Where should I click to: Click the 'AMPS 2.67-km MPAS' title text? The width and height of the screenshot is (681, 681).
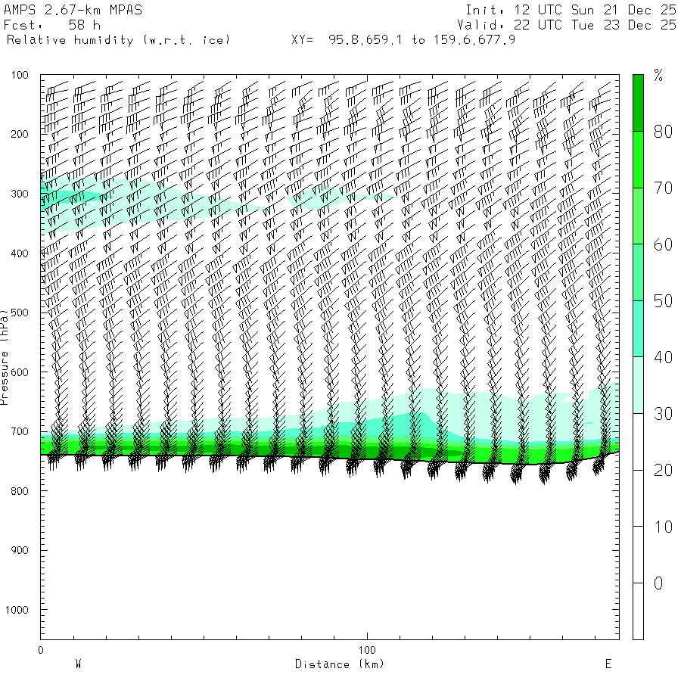point(73,10)
